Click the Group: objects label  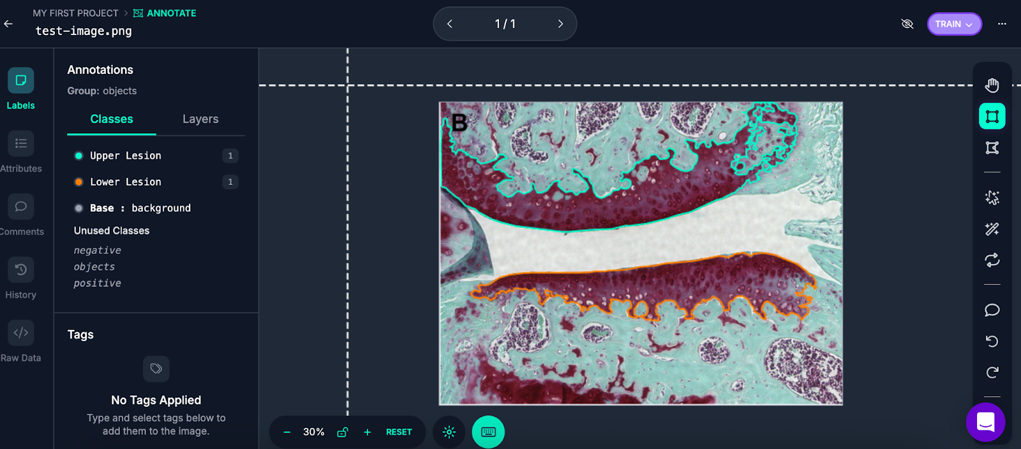point(102,91)
